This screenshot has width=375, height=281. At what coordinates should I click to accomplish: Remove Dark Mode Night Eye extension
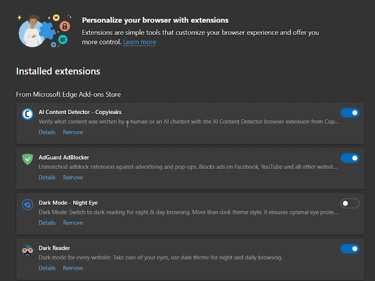(73, 223)
